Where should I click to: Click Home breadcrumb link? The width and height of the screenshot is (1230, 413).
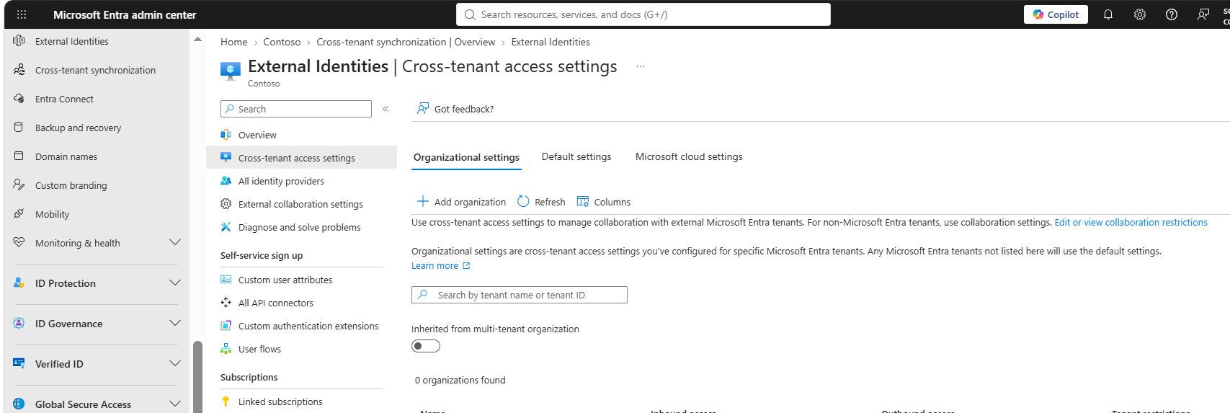pos(233,43)
